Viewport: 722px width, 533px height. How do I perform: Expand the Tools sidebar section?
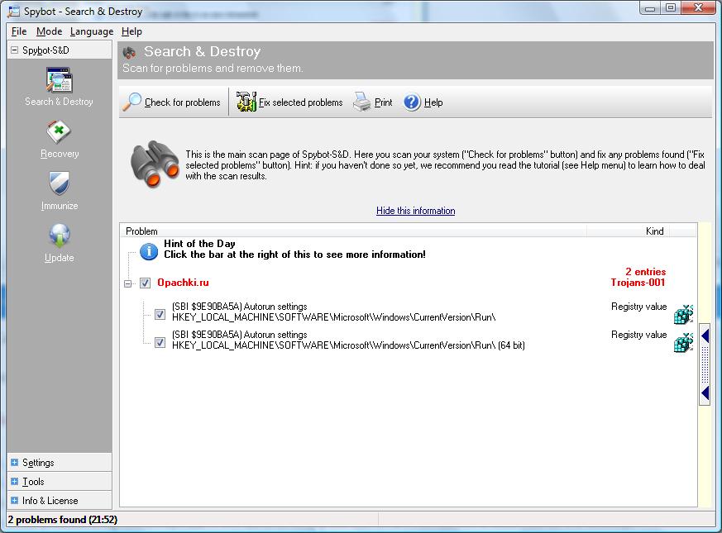14,482
